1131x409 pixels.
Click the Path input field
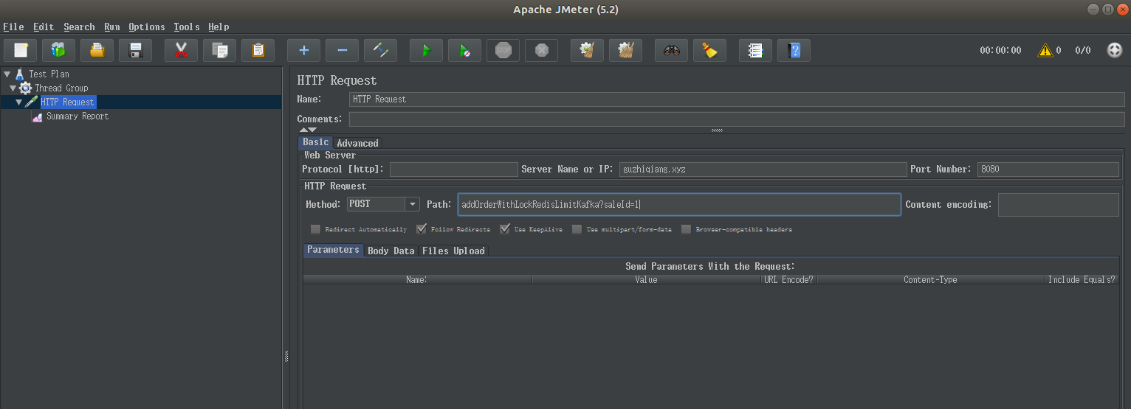click(679, 204)
